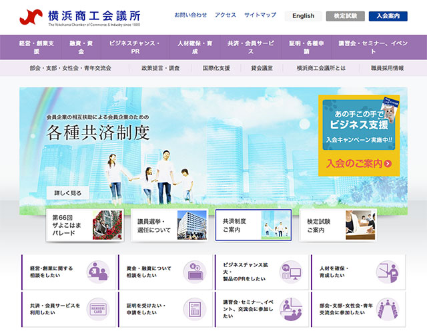Click the 資金・融資 yen keyboard icon

coord(194,272)
